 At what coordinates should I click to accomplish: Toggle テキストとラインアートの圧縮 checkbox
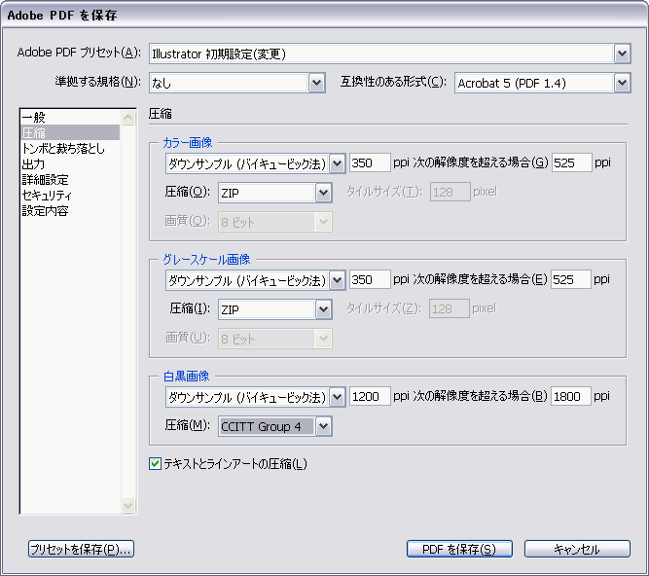pyautogui.click(x=156, y=463)
